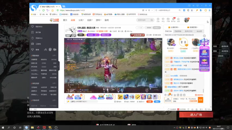Expand the dropdown arrow next to undo icon

click(50, 10)
